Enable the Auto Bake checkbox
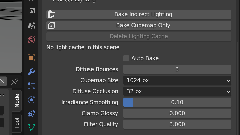This screenshot has width=240, height=135. point(126,58)
